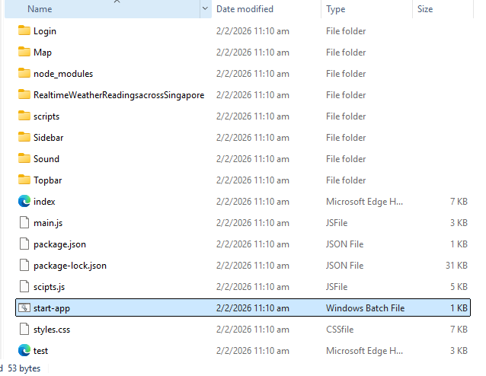
Task: Click the Login folder icon
Action: [x=24, y=30]
